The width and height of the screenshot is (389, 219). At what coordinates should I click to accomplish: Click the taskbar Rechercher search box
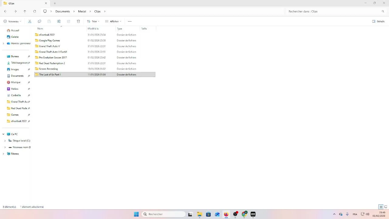point(164,214)
